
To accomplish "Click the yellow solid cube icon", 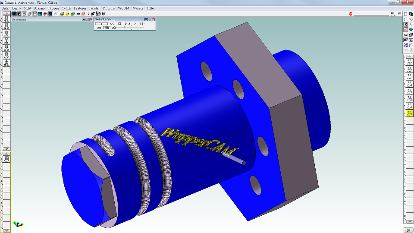I will 68,14.
